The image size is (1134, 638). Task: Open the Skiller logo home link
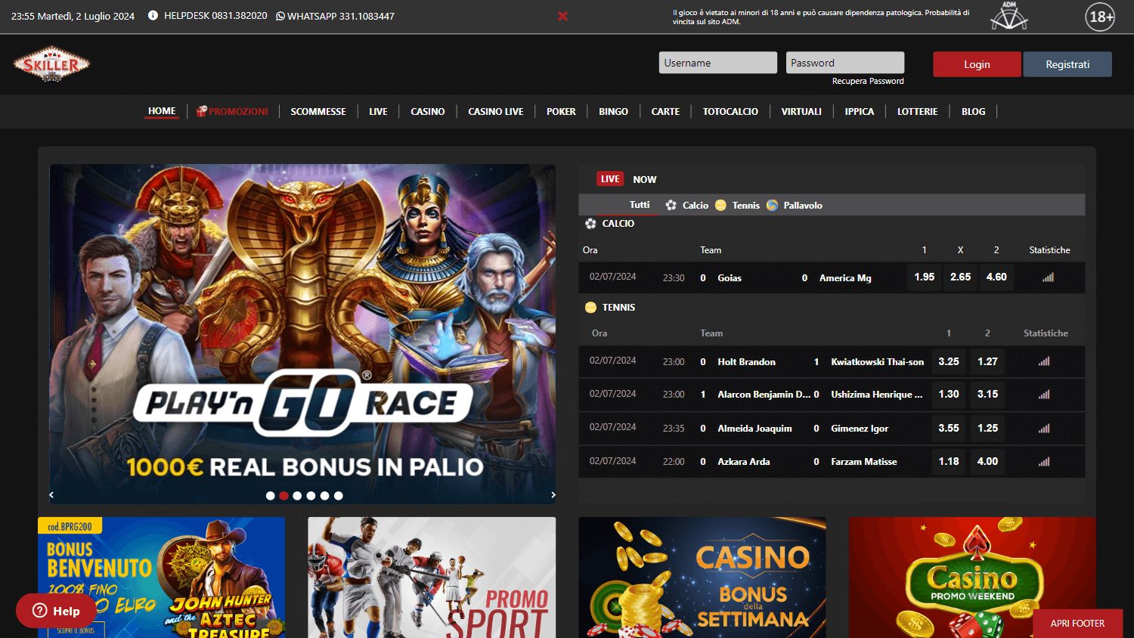click(51, 64)
